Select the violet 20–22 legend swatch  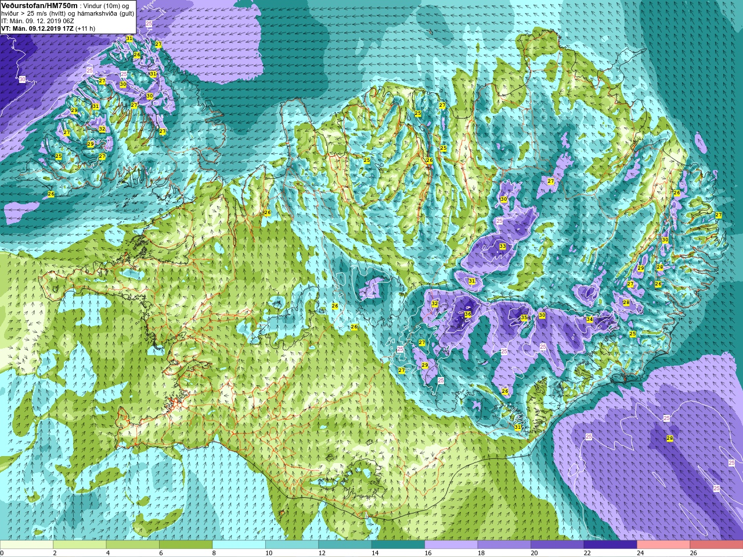(557, 545)
